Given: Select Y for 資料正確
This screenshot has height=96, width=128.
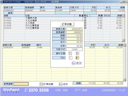Looking at the screenshot, I should 70,54.
